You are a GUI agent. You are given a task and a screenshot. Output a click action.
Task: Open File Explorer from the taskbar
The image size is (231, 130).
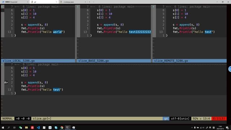click(x=26, y=127)
